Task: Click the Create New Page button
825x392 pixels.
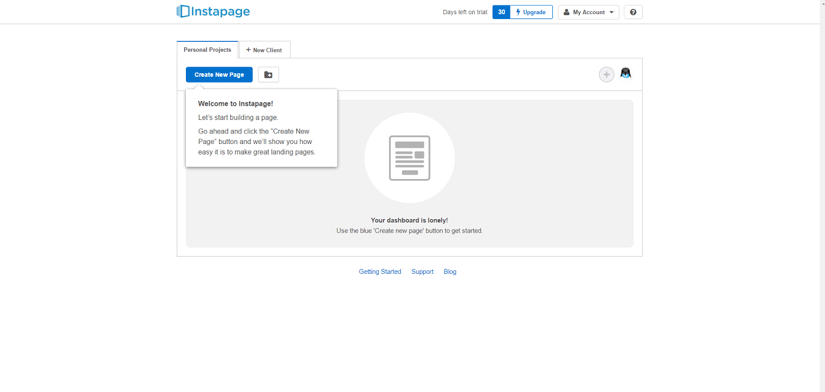Action: coord(219,74)
